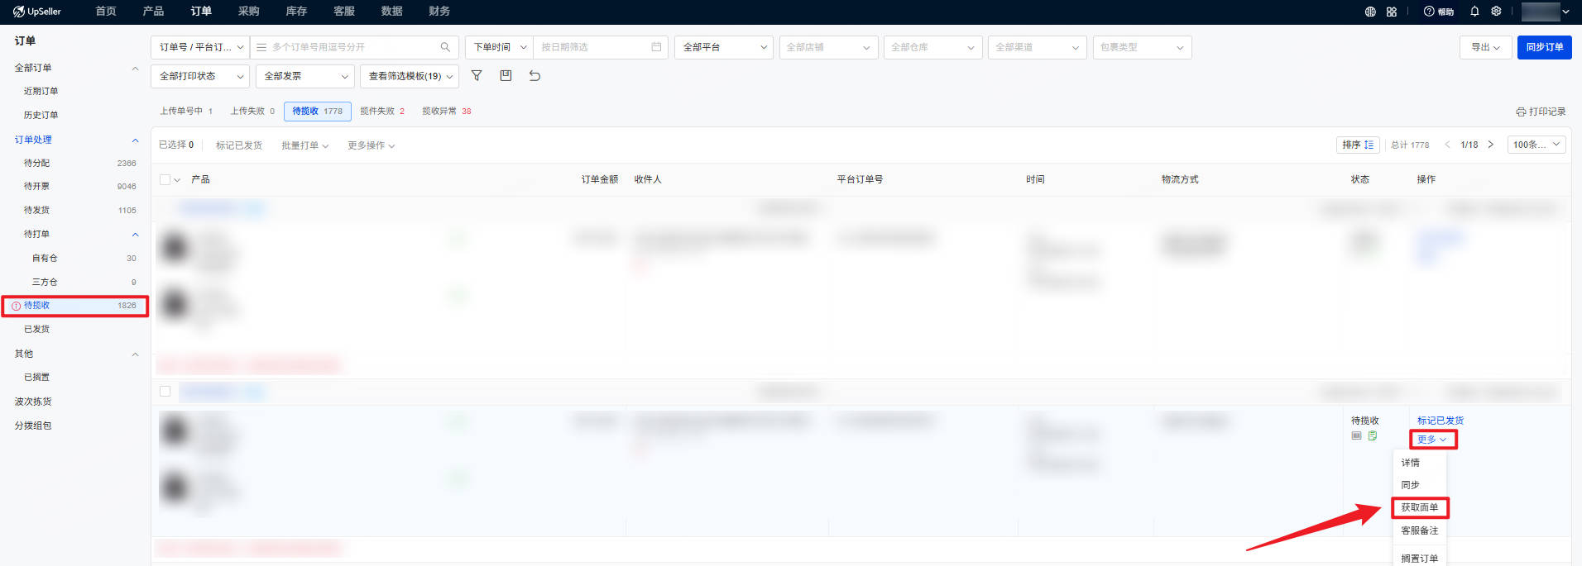Open the date picker calendar icon

(656, 47)
